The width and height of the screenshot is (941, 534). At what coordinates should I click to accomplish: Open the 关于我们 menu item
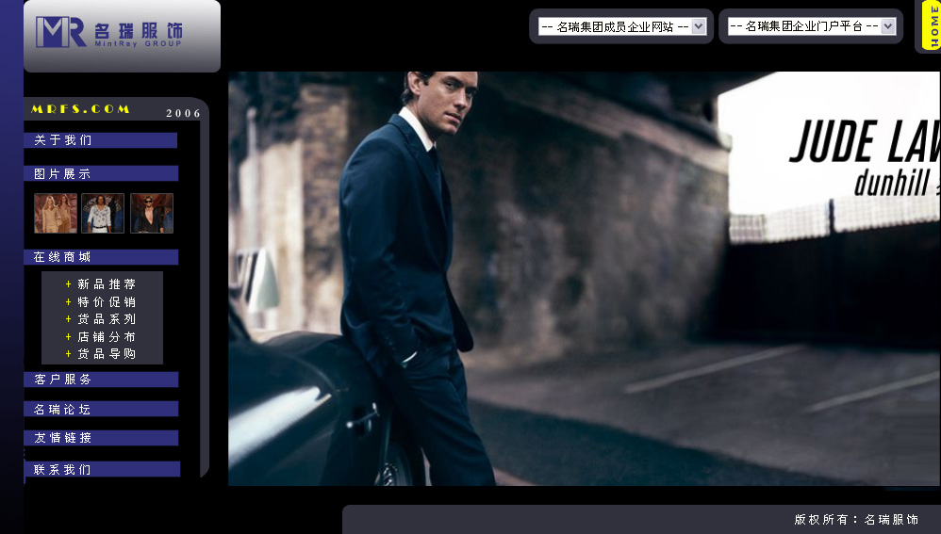coord(100,140)
